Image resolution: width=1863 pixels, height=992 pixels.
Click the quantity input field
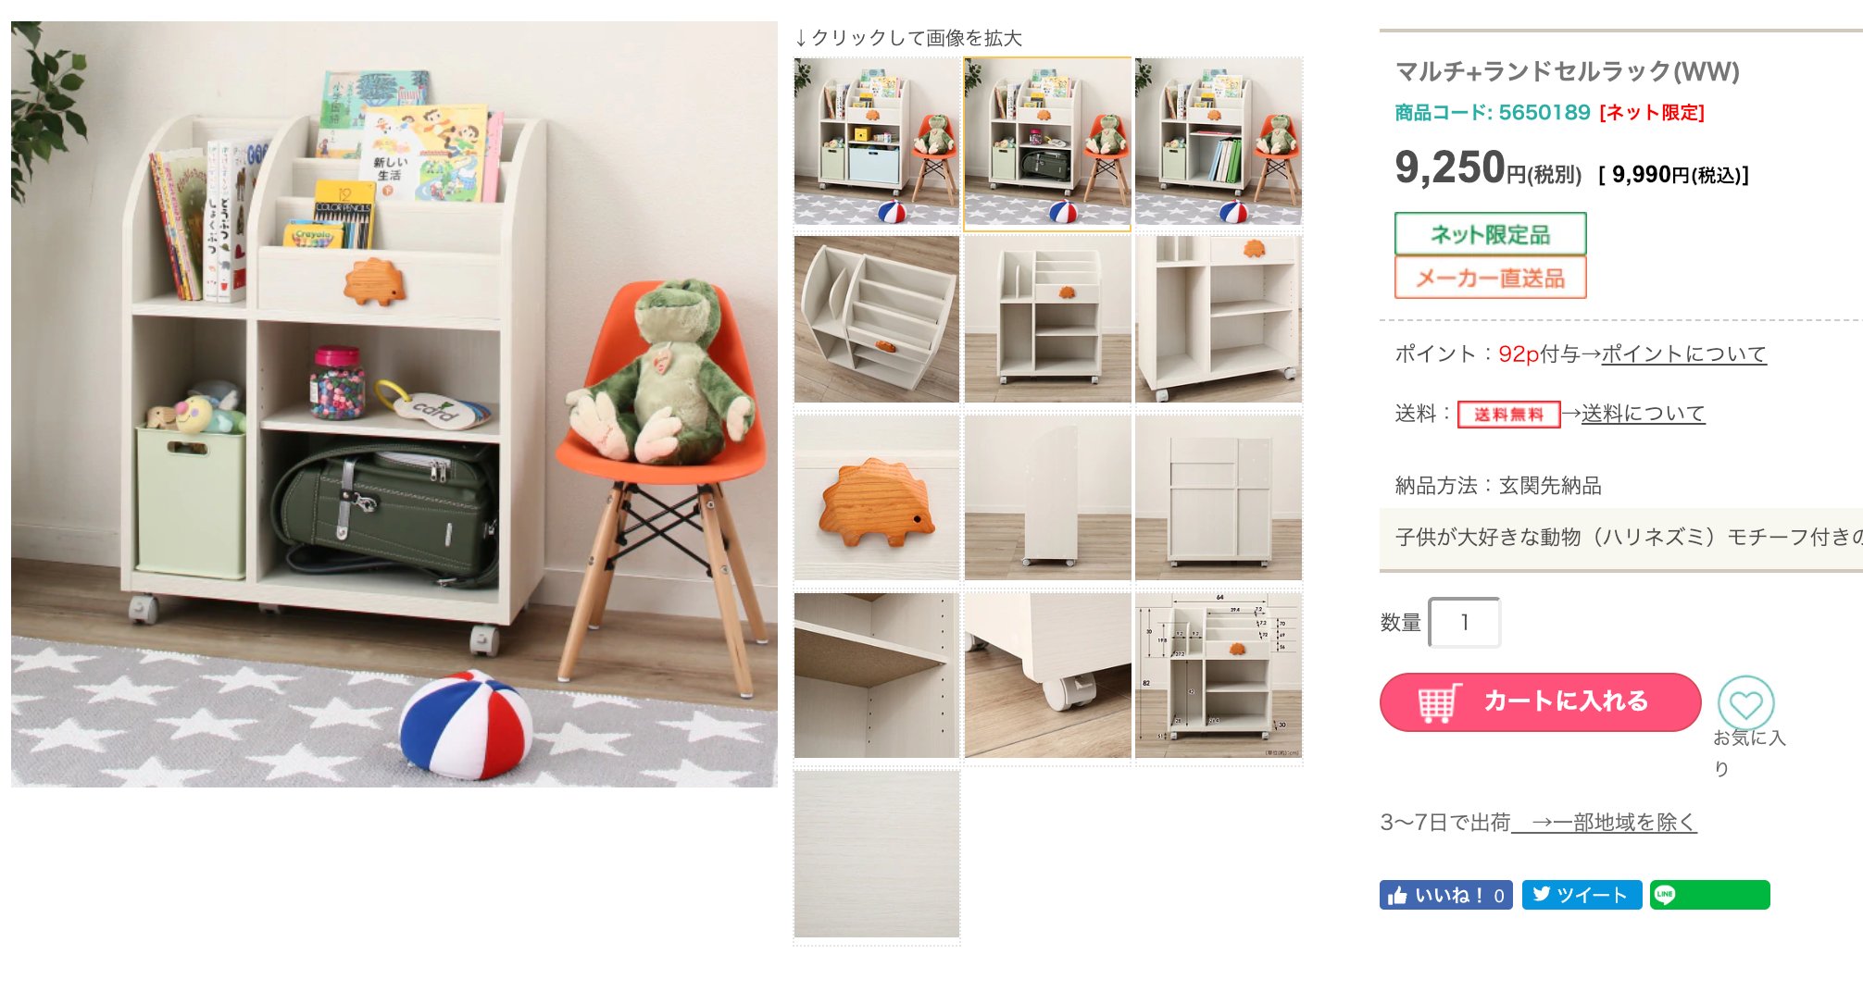click(x=1464, y=622)
